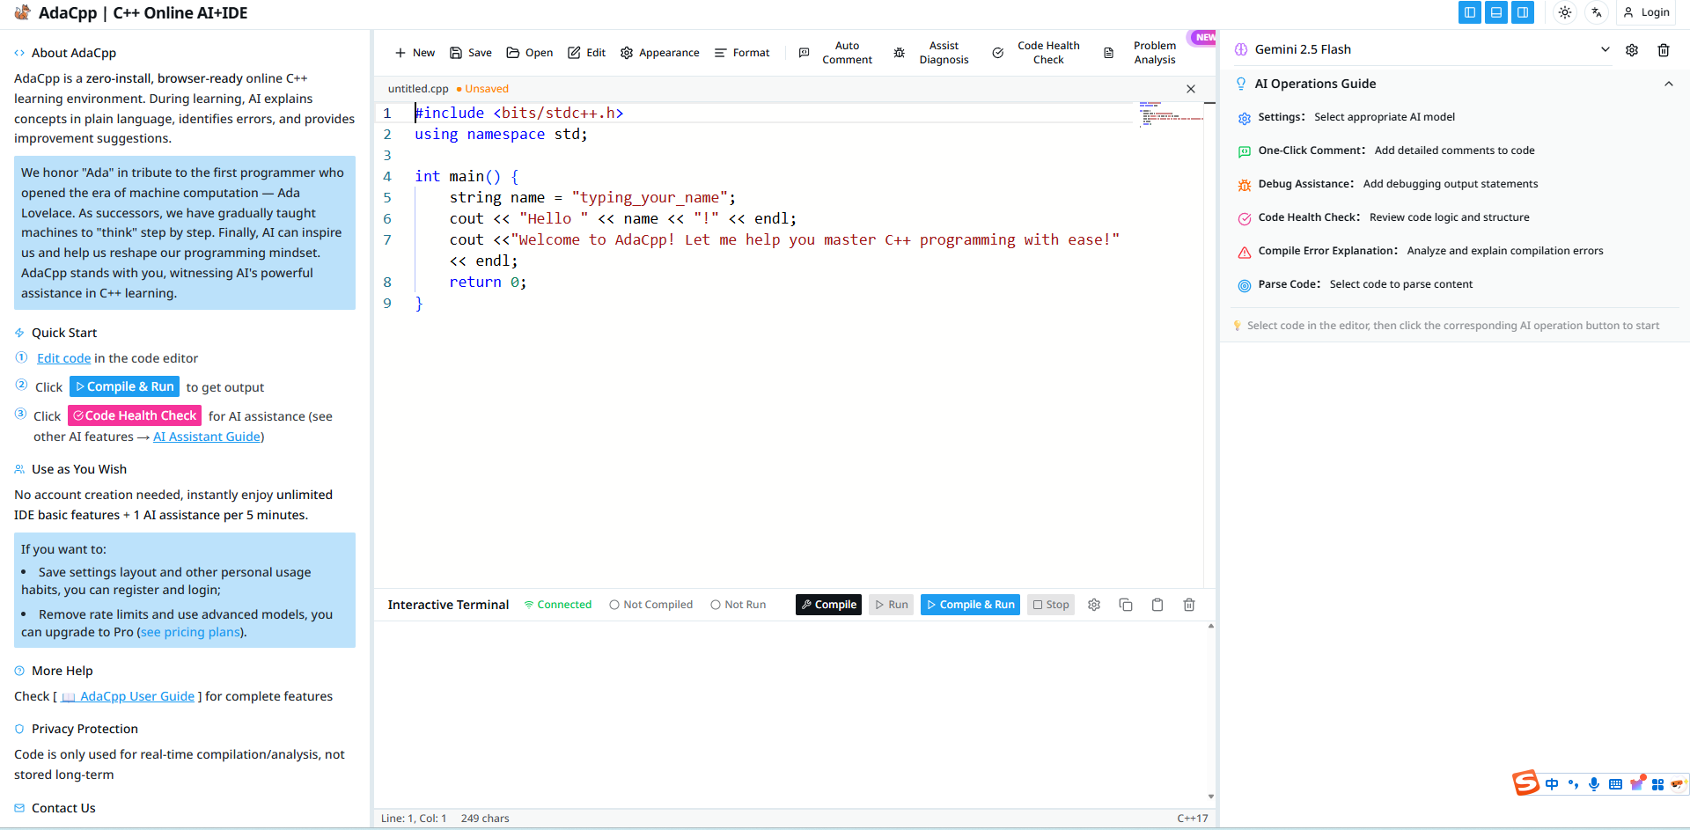
Task: Collapse the AI Operations Guide section
Action: click(1670, 84)
